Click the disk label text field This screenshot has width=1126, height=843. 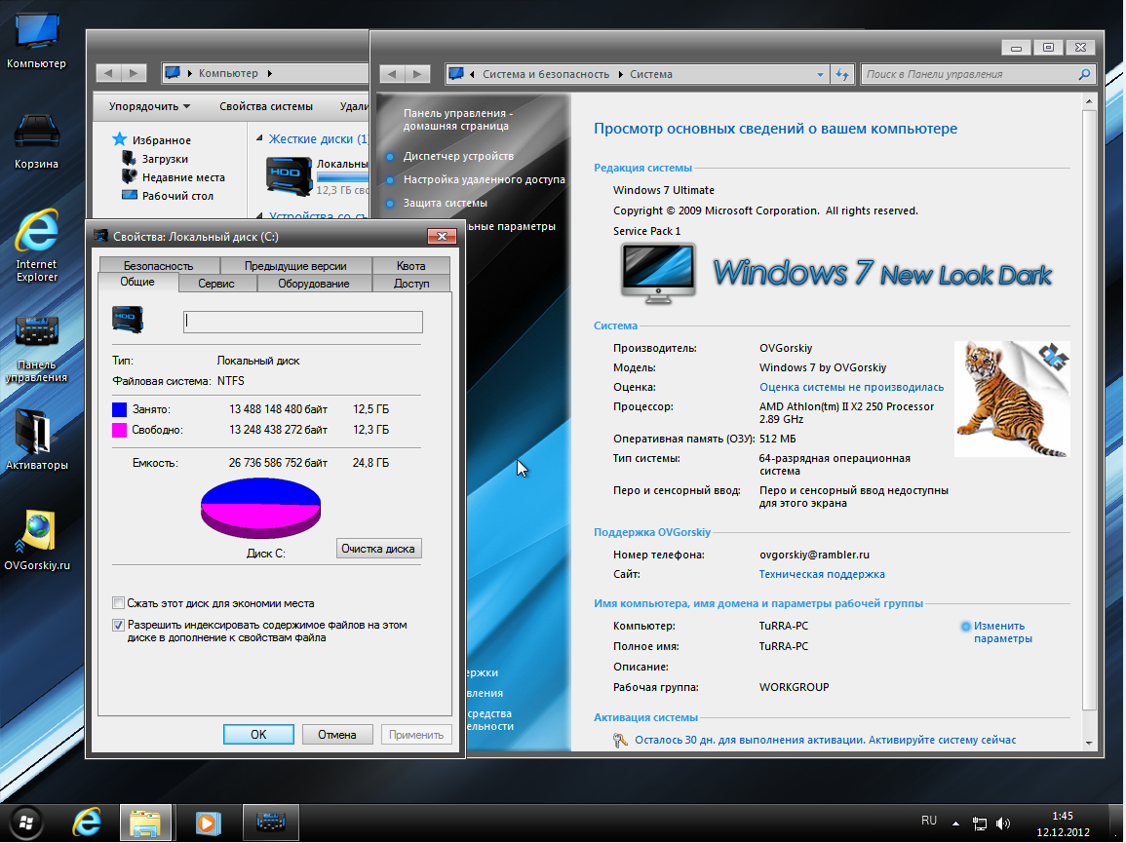(303, 323)
